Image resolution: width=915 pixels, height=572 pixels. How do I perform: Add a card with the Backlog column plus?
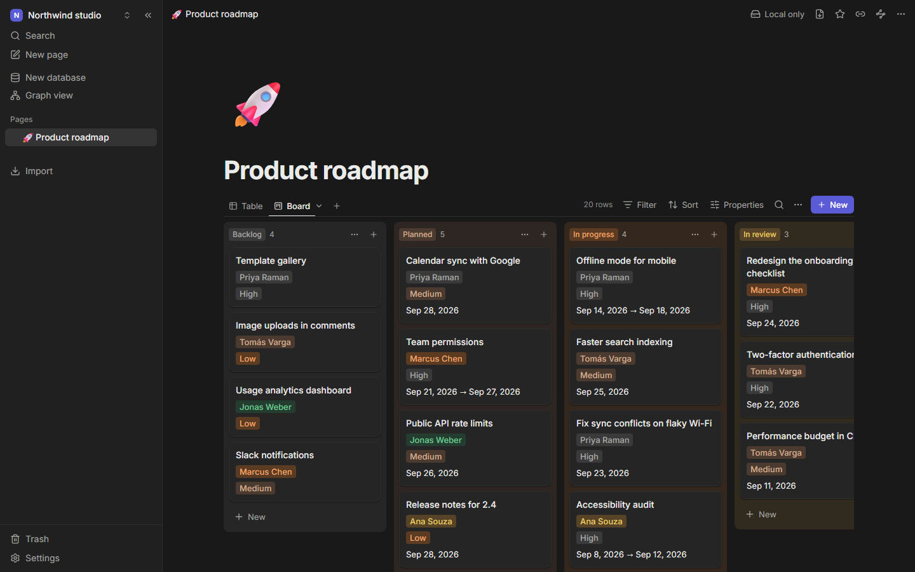pyautogui.click(x=374, y=235)
